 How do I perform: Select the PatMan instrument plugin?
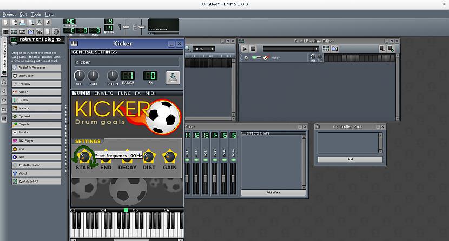coord(36,132)
